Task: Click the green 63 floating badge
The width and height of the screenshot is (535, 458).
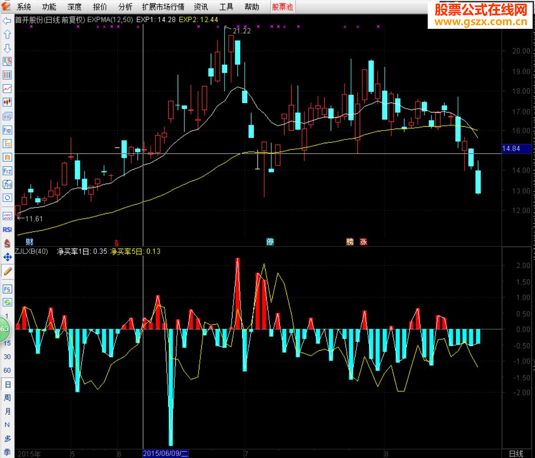Action: (x=5, y=329)
